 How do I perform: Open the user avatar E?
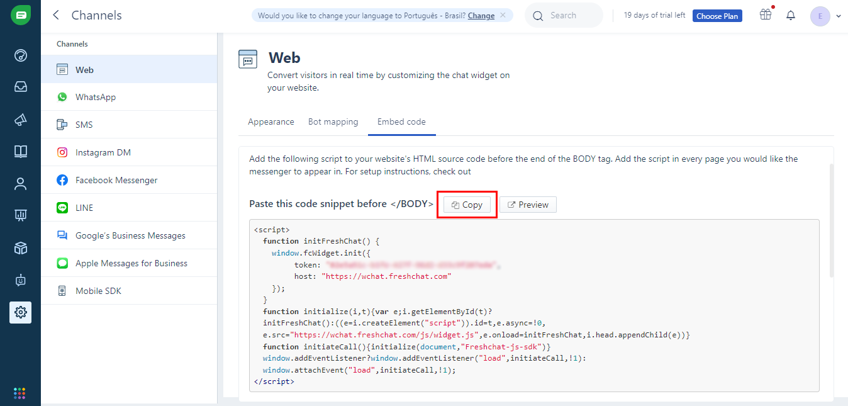pos(820,16)
